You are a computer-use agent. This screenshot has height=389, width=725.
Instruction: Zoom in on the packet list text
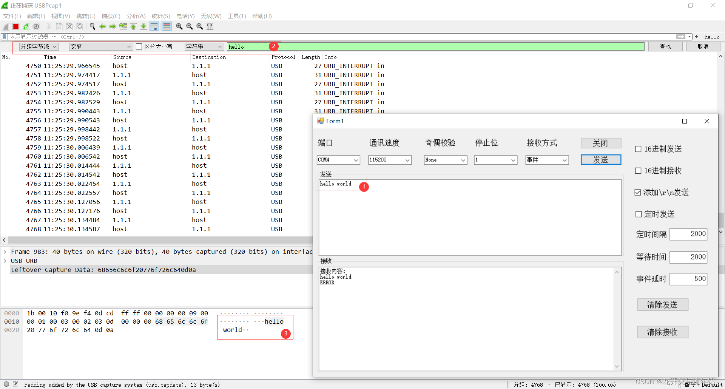click(179, 26)
